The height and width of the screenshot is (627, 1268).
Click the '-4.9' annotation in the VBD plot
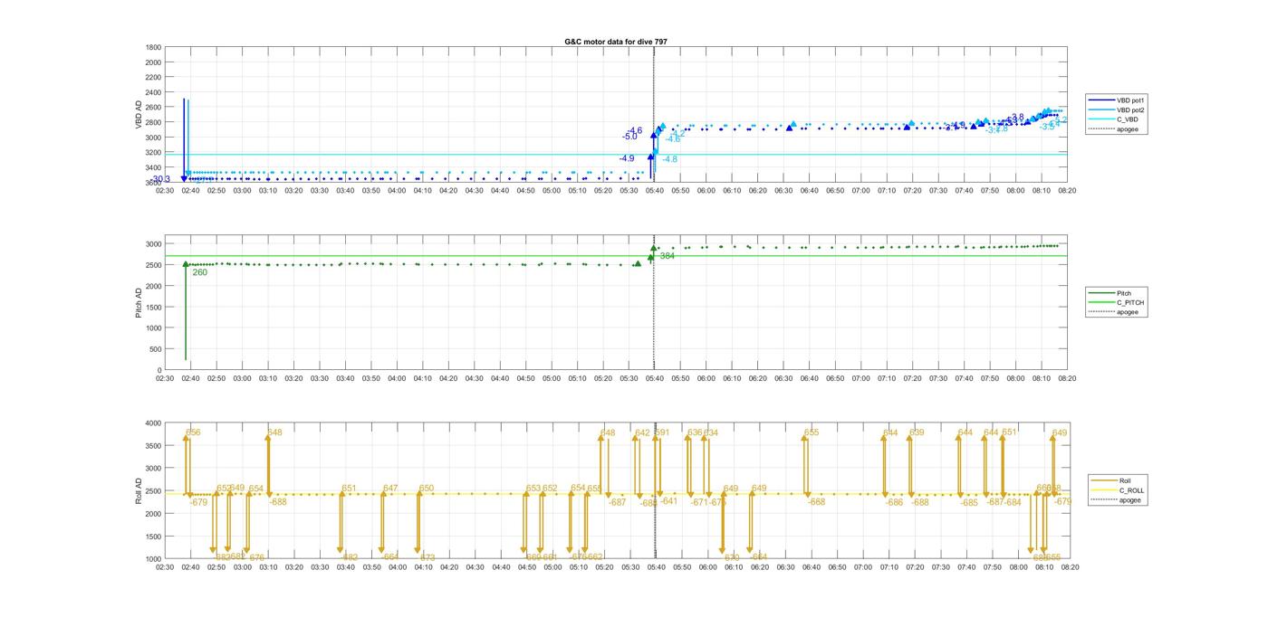627,158
